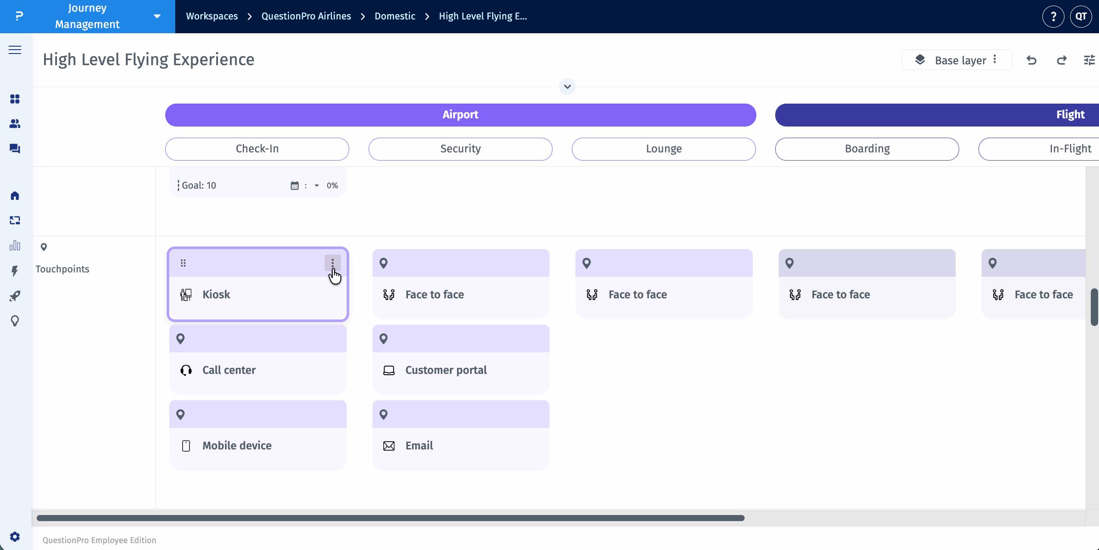Open the apps grid icon in the sidebar
1099x550 pixels.
coord(15,99)
